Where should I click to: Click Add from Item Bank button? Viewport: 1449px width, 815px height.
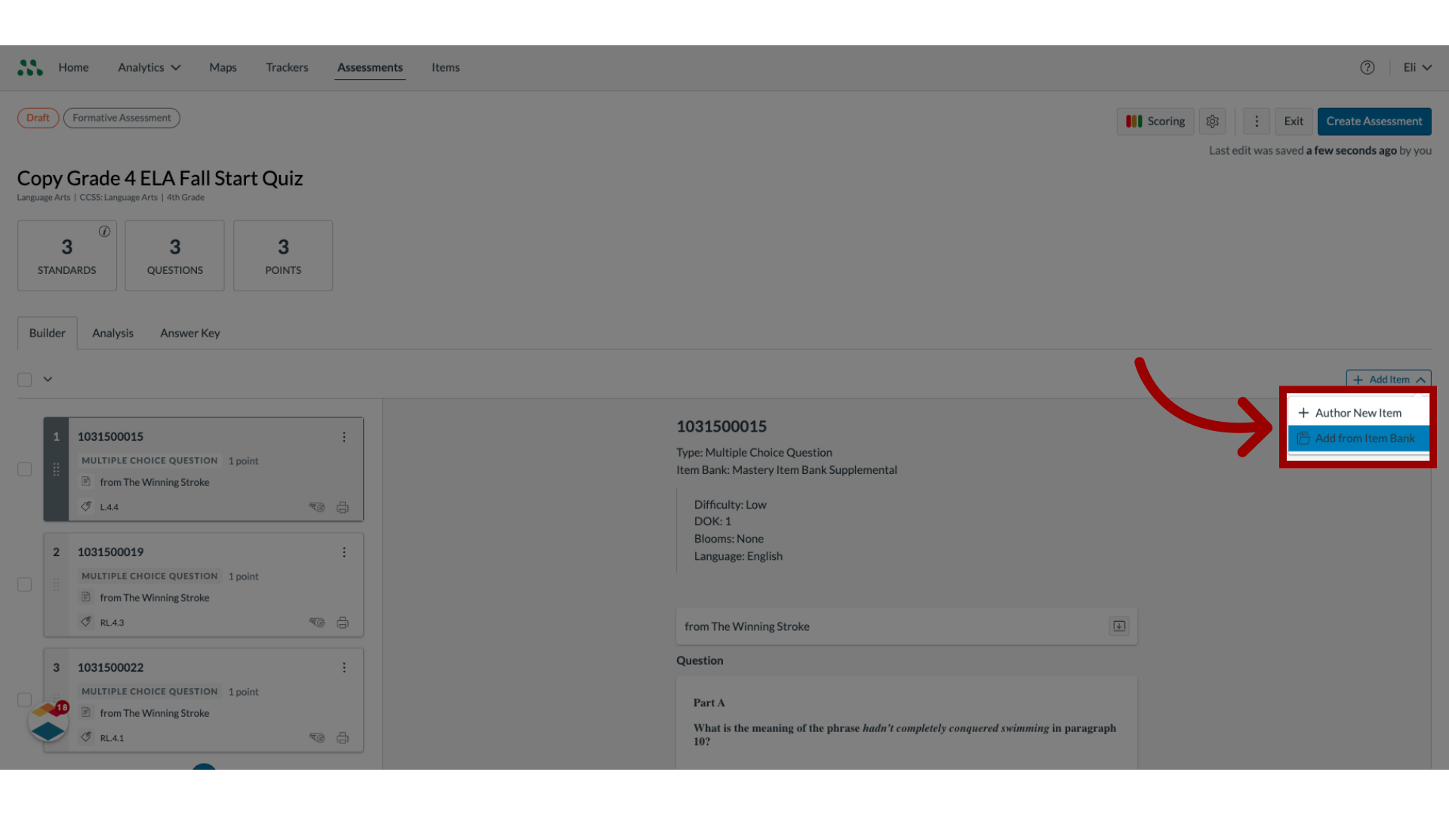pos(1358,438)
